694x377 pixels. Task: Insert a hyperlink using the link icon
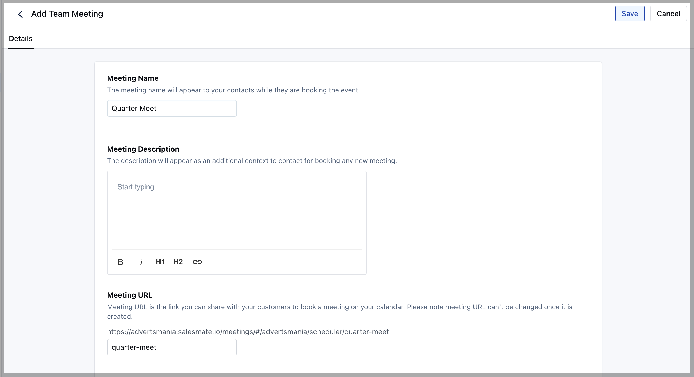tap(197, 262)
